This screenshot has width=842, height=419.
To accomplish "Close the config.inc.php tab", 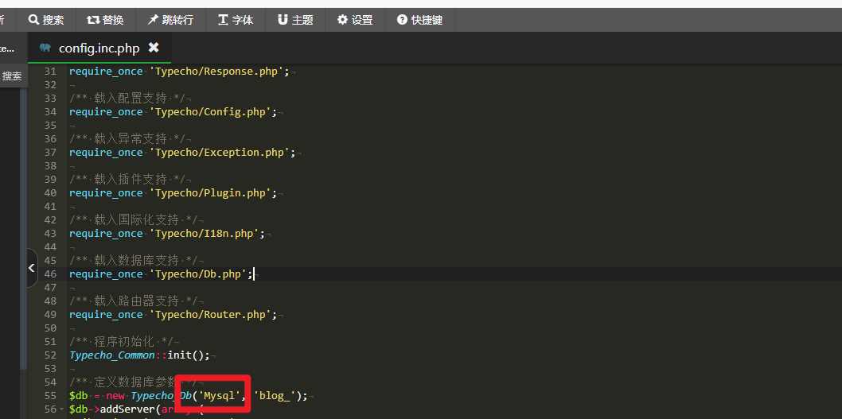I will point(154,48).
